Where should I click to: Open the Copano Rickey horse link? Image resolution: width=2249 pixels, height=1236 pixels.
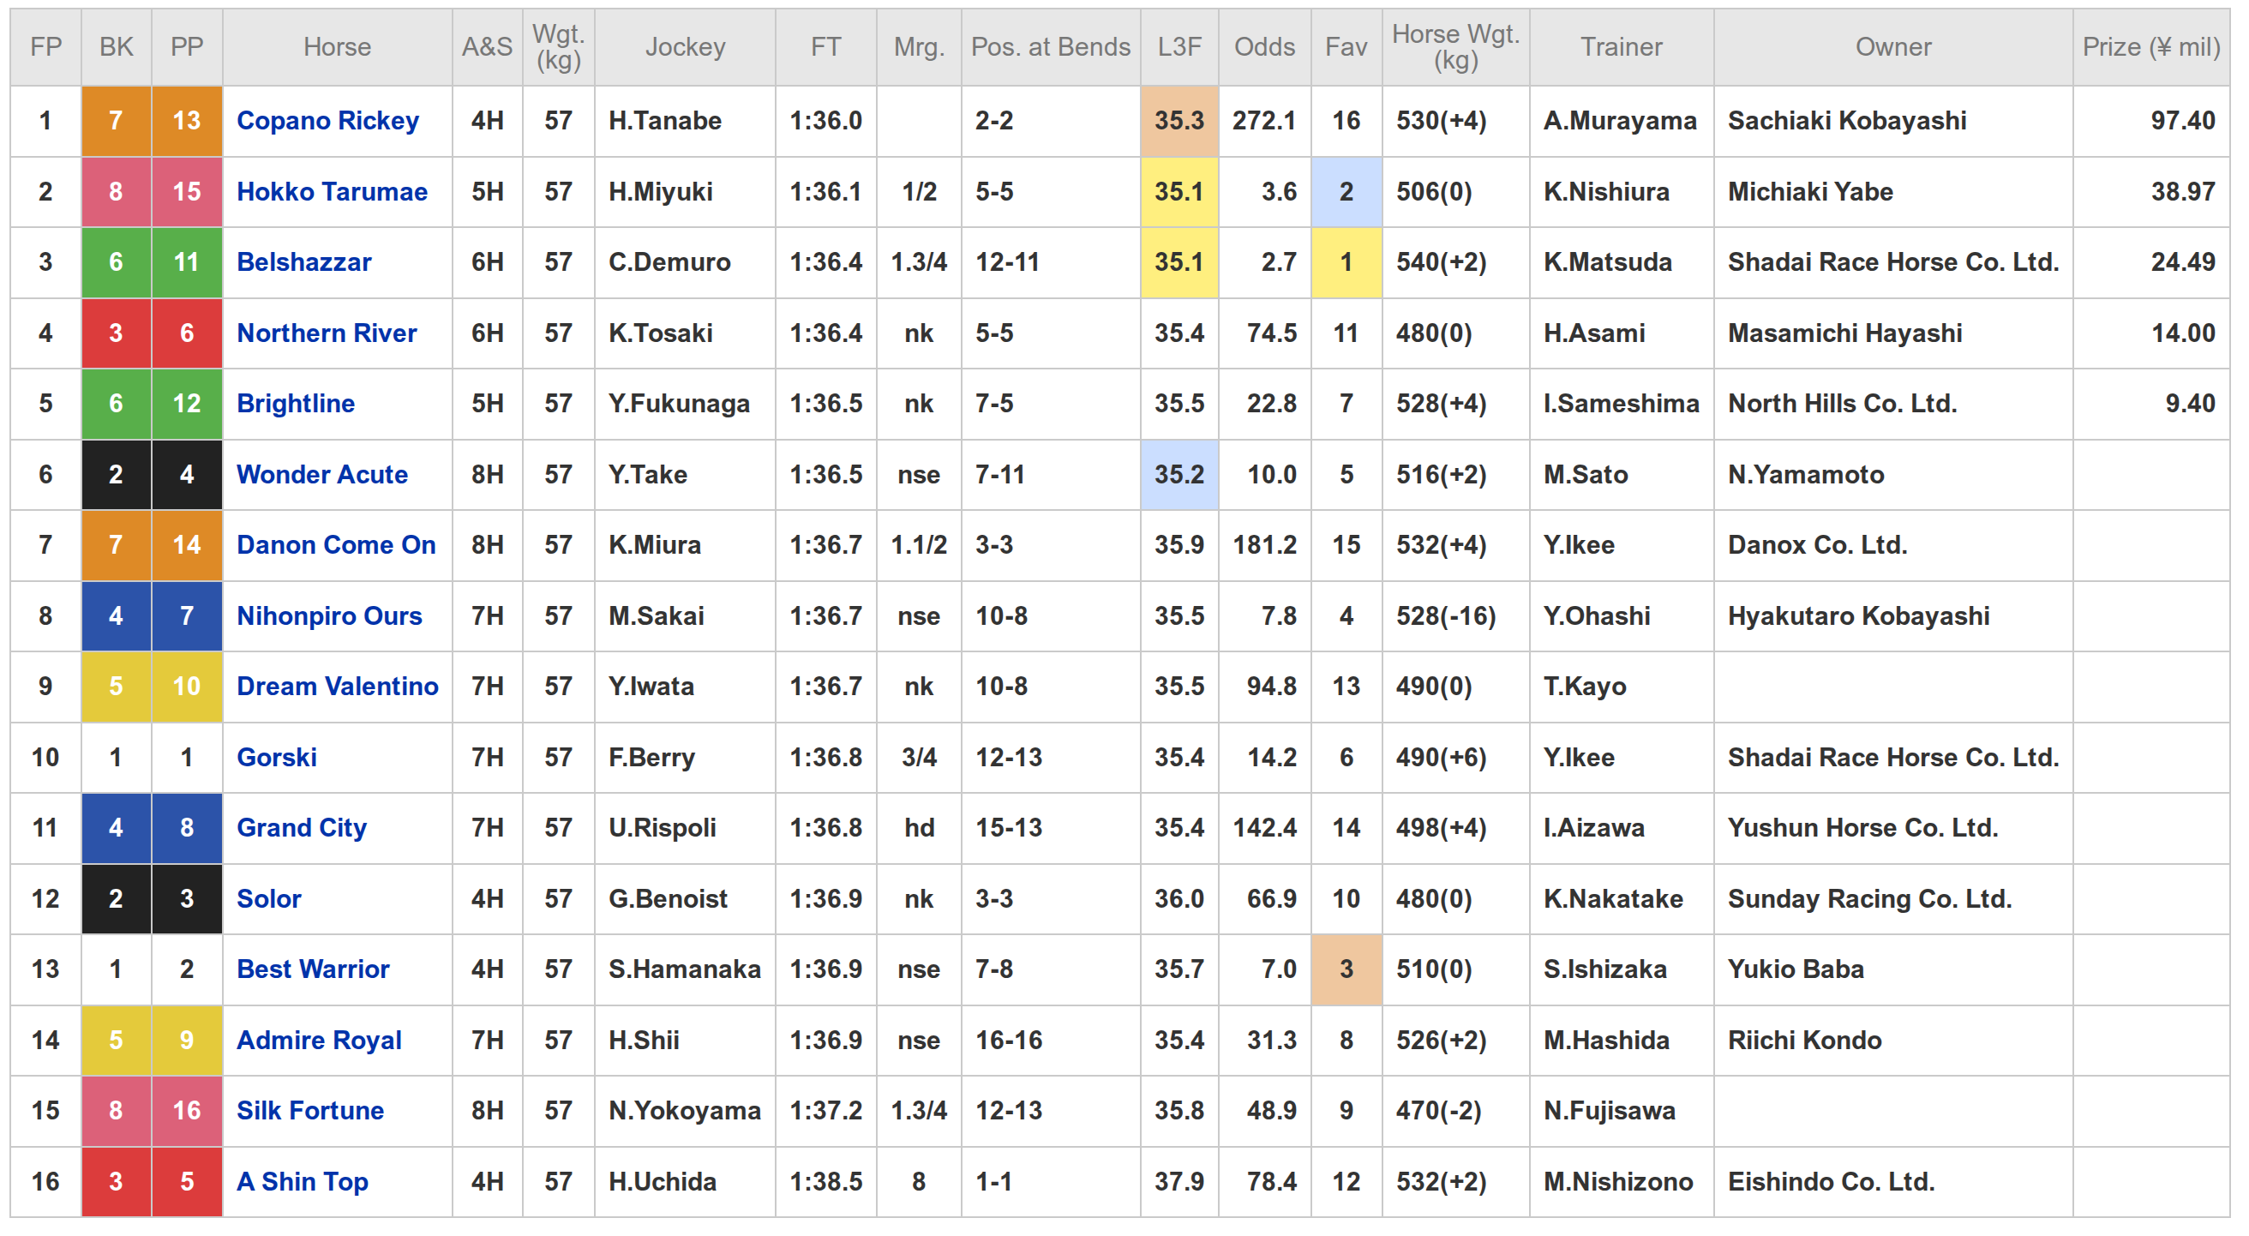(x=327, y=121)
